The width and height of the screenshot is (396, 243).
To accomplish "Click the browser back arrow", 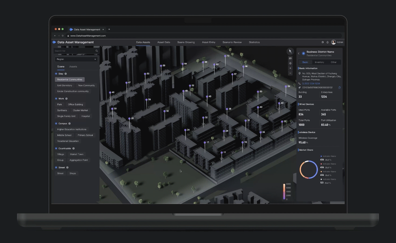I will [55, 36].
